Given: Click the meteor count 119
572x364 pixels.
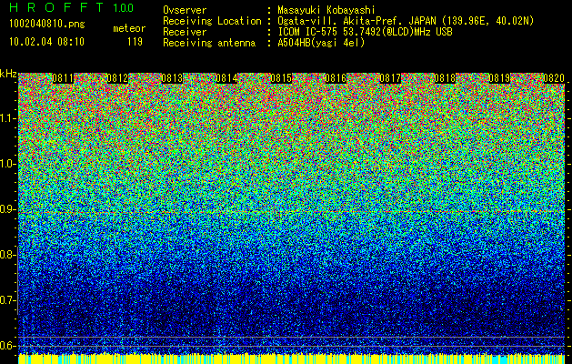Looking at the screenshot, I should (x=135, y=42).
